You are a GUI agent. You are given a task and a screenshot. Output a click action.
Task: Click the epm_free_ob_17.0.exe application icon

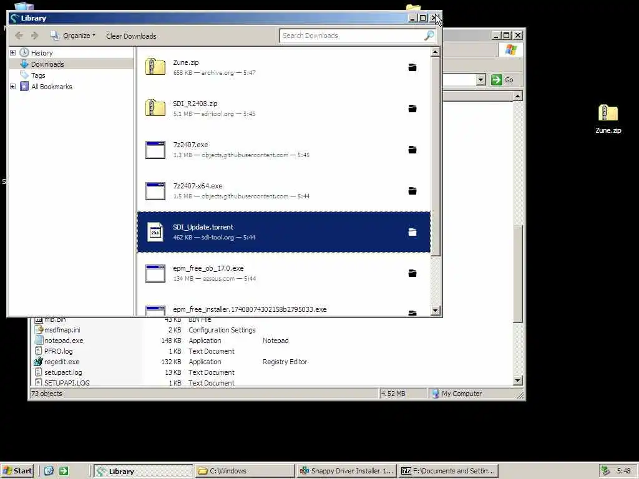155,273
